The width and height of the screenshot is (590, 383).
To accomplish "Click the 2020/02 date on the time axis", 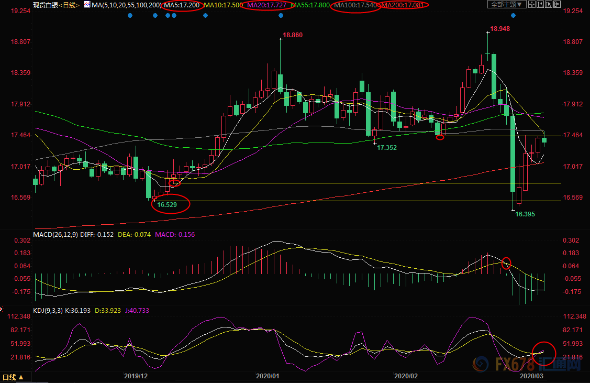I will [x=406, y=376].
